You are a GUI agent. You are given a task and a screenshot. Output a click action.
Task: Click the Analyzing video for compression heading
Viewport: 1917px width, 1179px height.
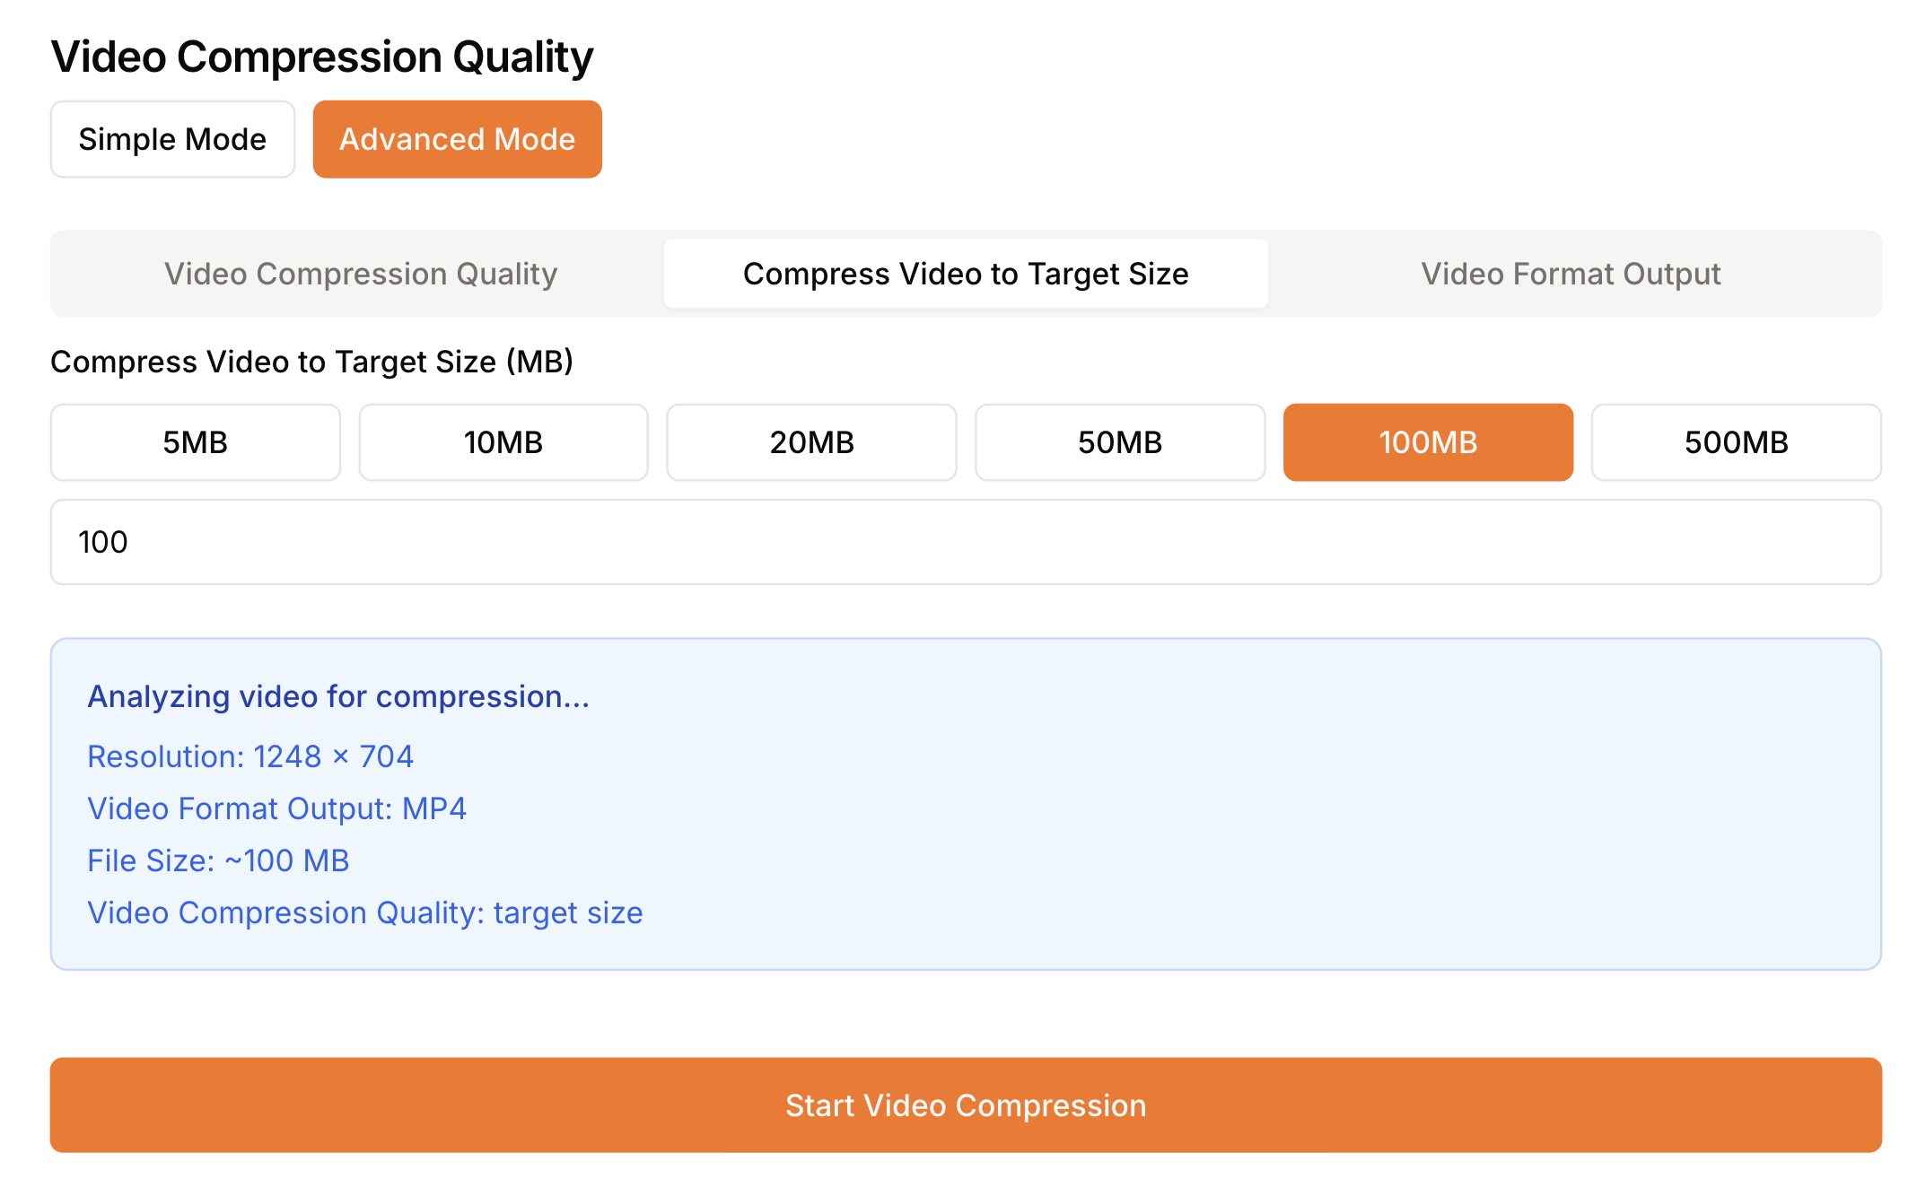(337, 696)
